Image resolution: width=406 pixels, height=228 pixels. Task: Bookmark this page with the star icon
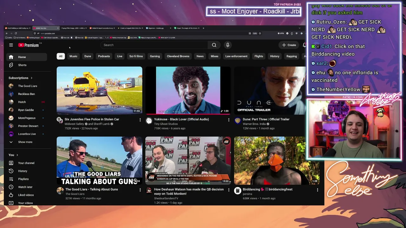[x=260, y=33]
